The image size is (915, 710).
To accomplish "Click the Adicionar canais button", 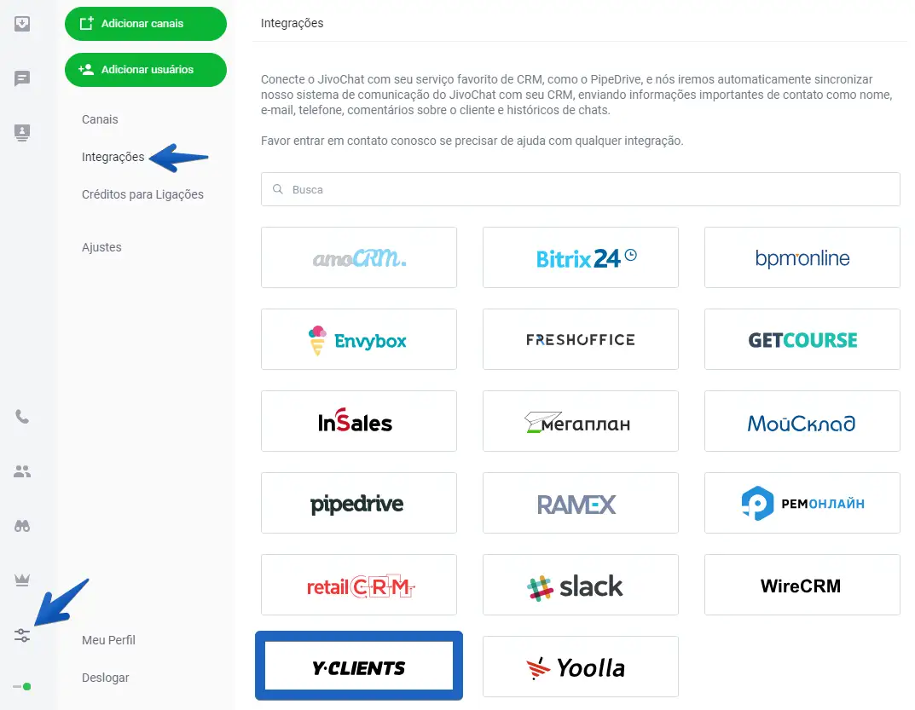I will tap(146, 24).
